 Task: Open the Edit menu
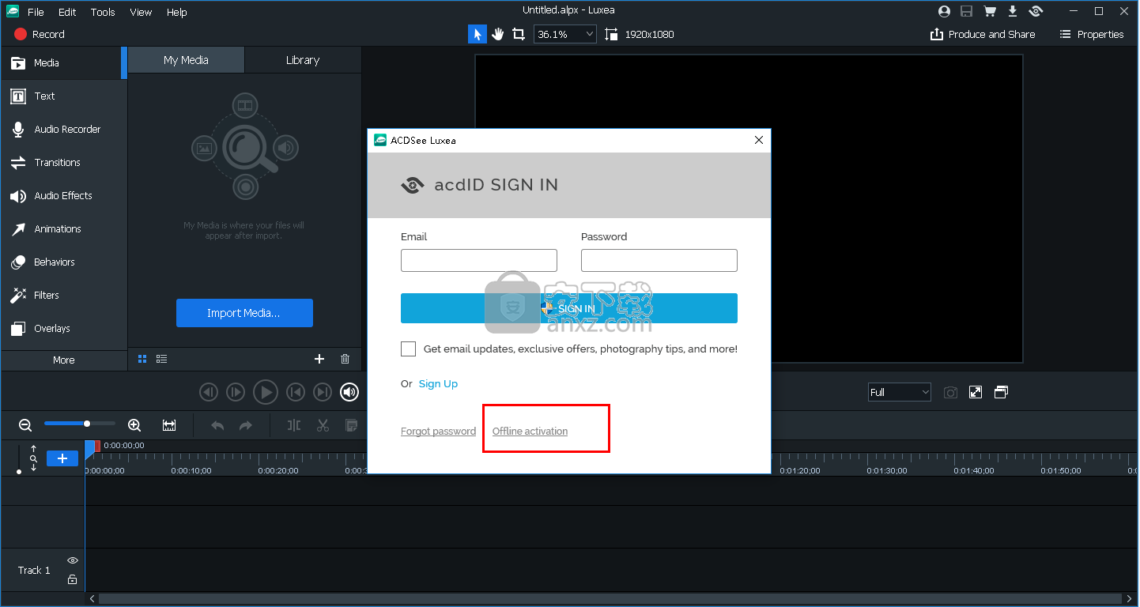(x=67, y=12)
